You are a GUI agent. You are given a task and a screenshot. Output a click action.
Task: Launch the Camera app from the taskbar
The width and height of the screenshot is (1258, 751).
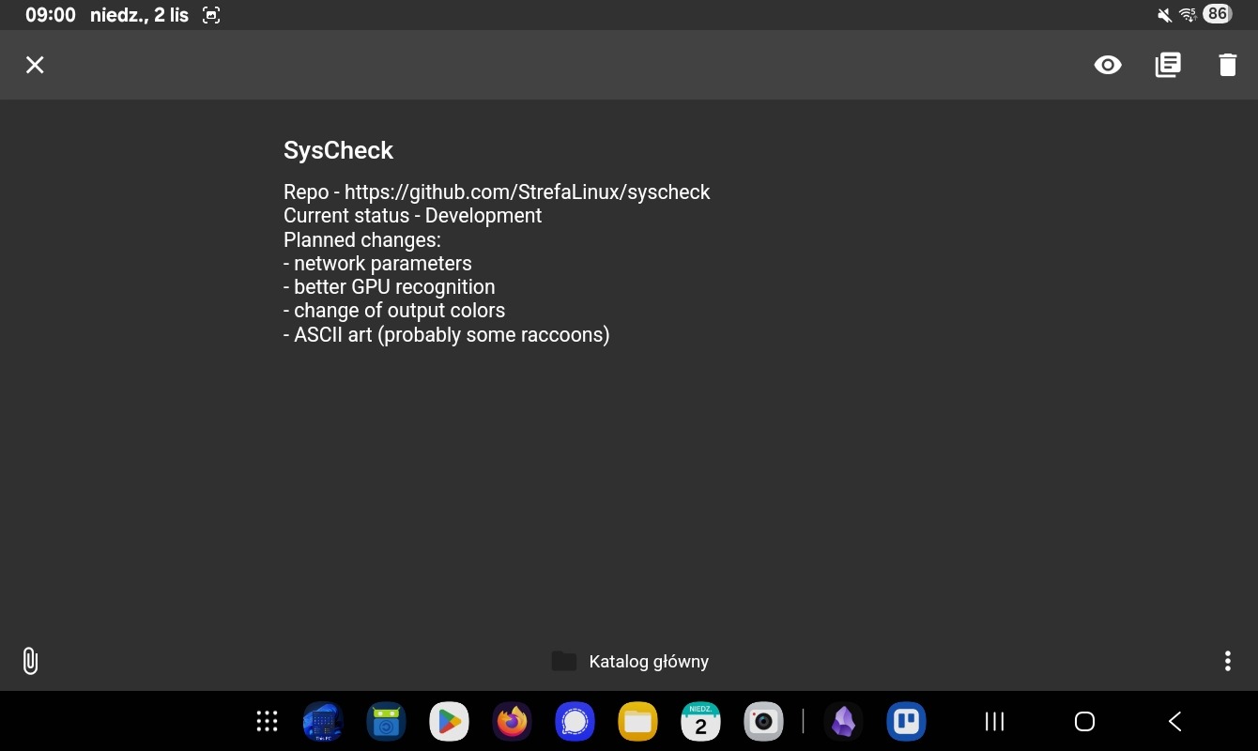coord(763,721)
